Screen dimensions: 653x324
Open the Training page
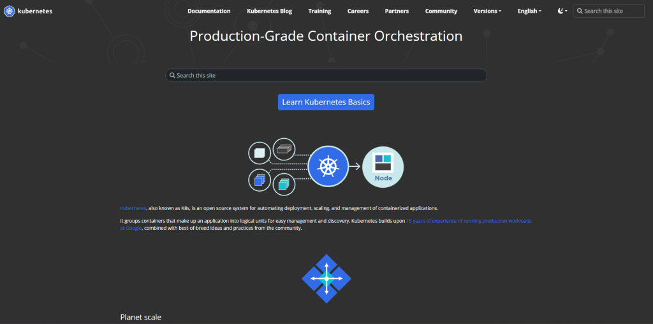coord(320,11)
